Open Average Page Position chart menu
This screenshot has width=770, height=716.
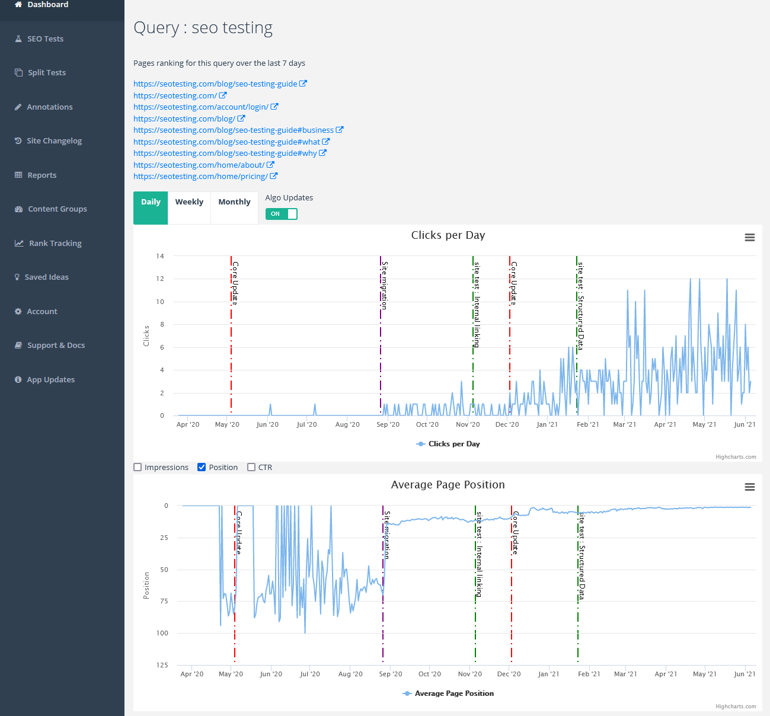[750, 487]
